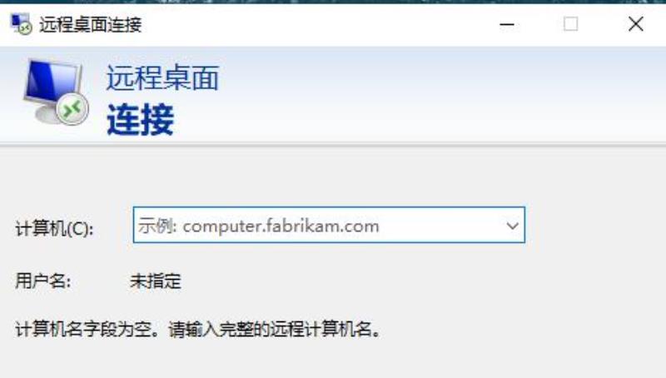Select the 计算机(C): label

54,228
